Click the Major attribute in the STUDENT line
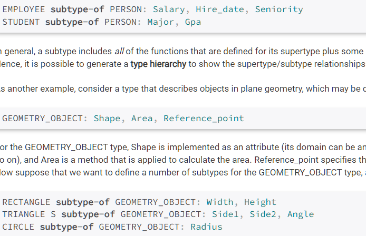 click(x=161, y=22)
